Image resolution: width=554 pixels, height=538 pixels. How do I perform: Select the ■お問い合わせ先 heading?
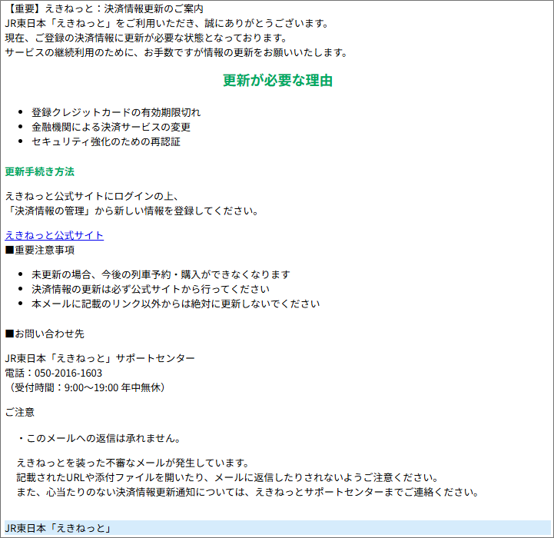click(x=45, y=334)
